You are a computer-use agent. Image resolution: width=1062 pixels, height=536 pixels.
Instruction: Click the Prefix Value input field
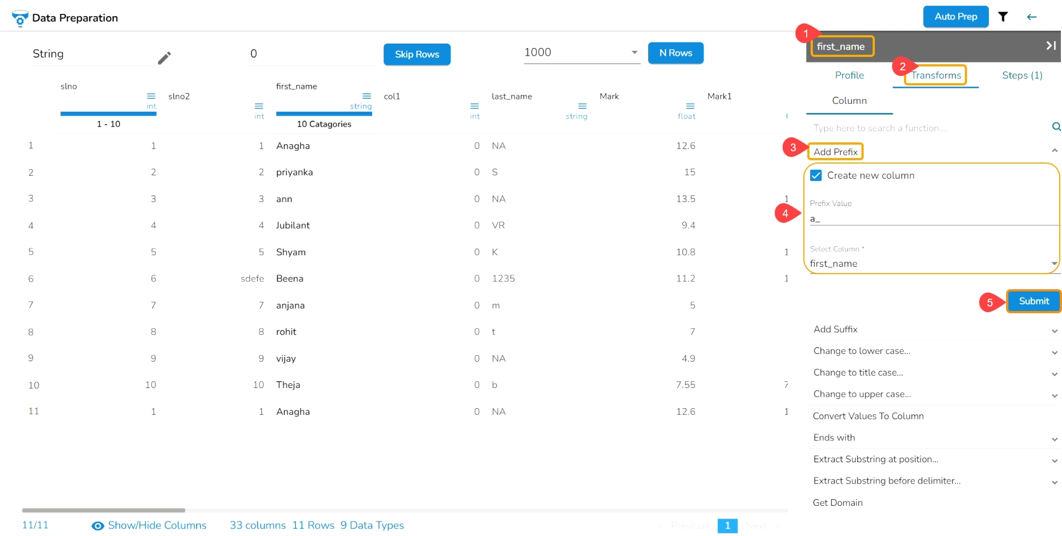click(934, 219)
